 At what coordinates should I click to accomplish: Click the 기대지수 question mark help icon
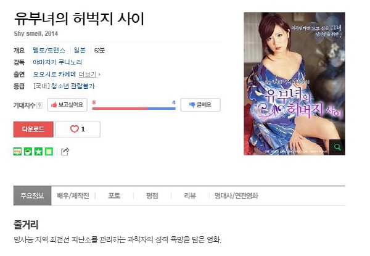(x=40, y=105)
